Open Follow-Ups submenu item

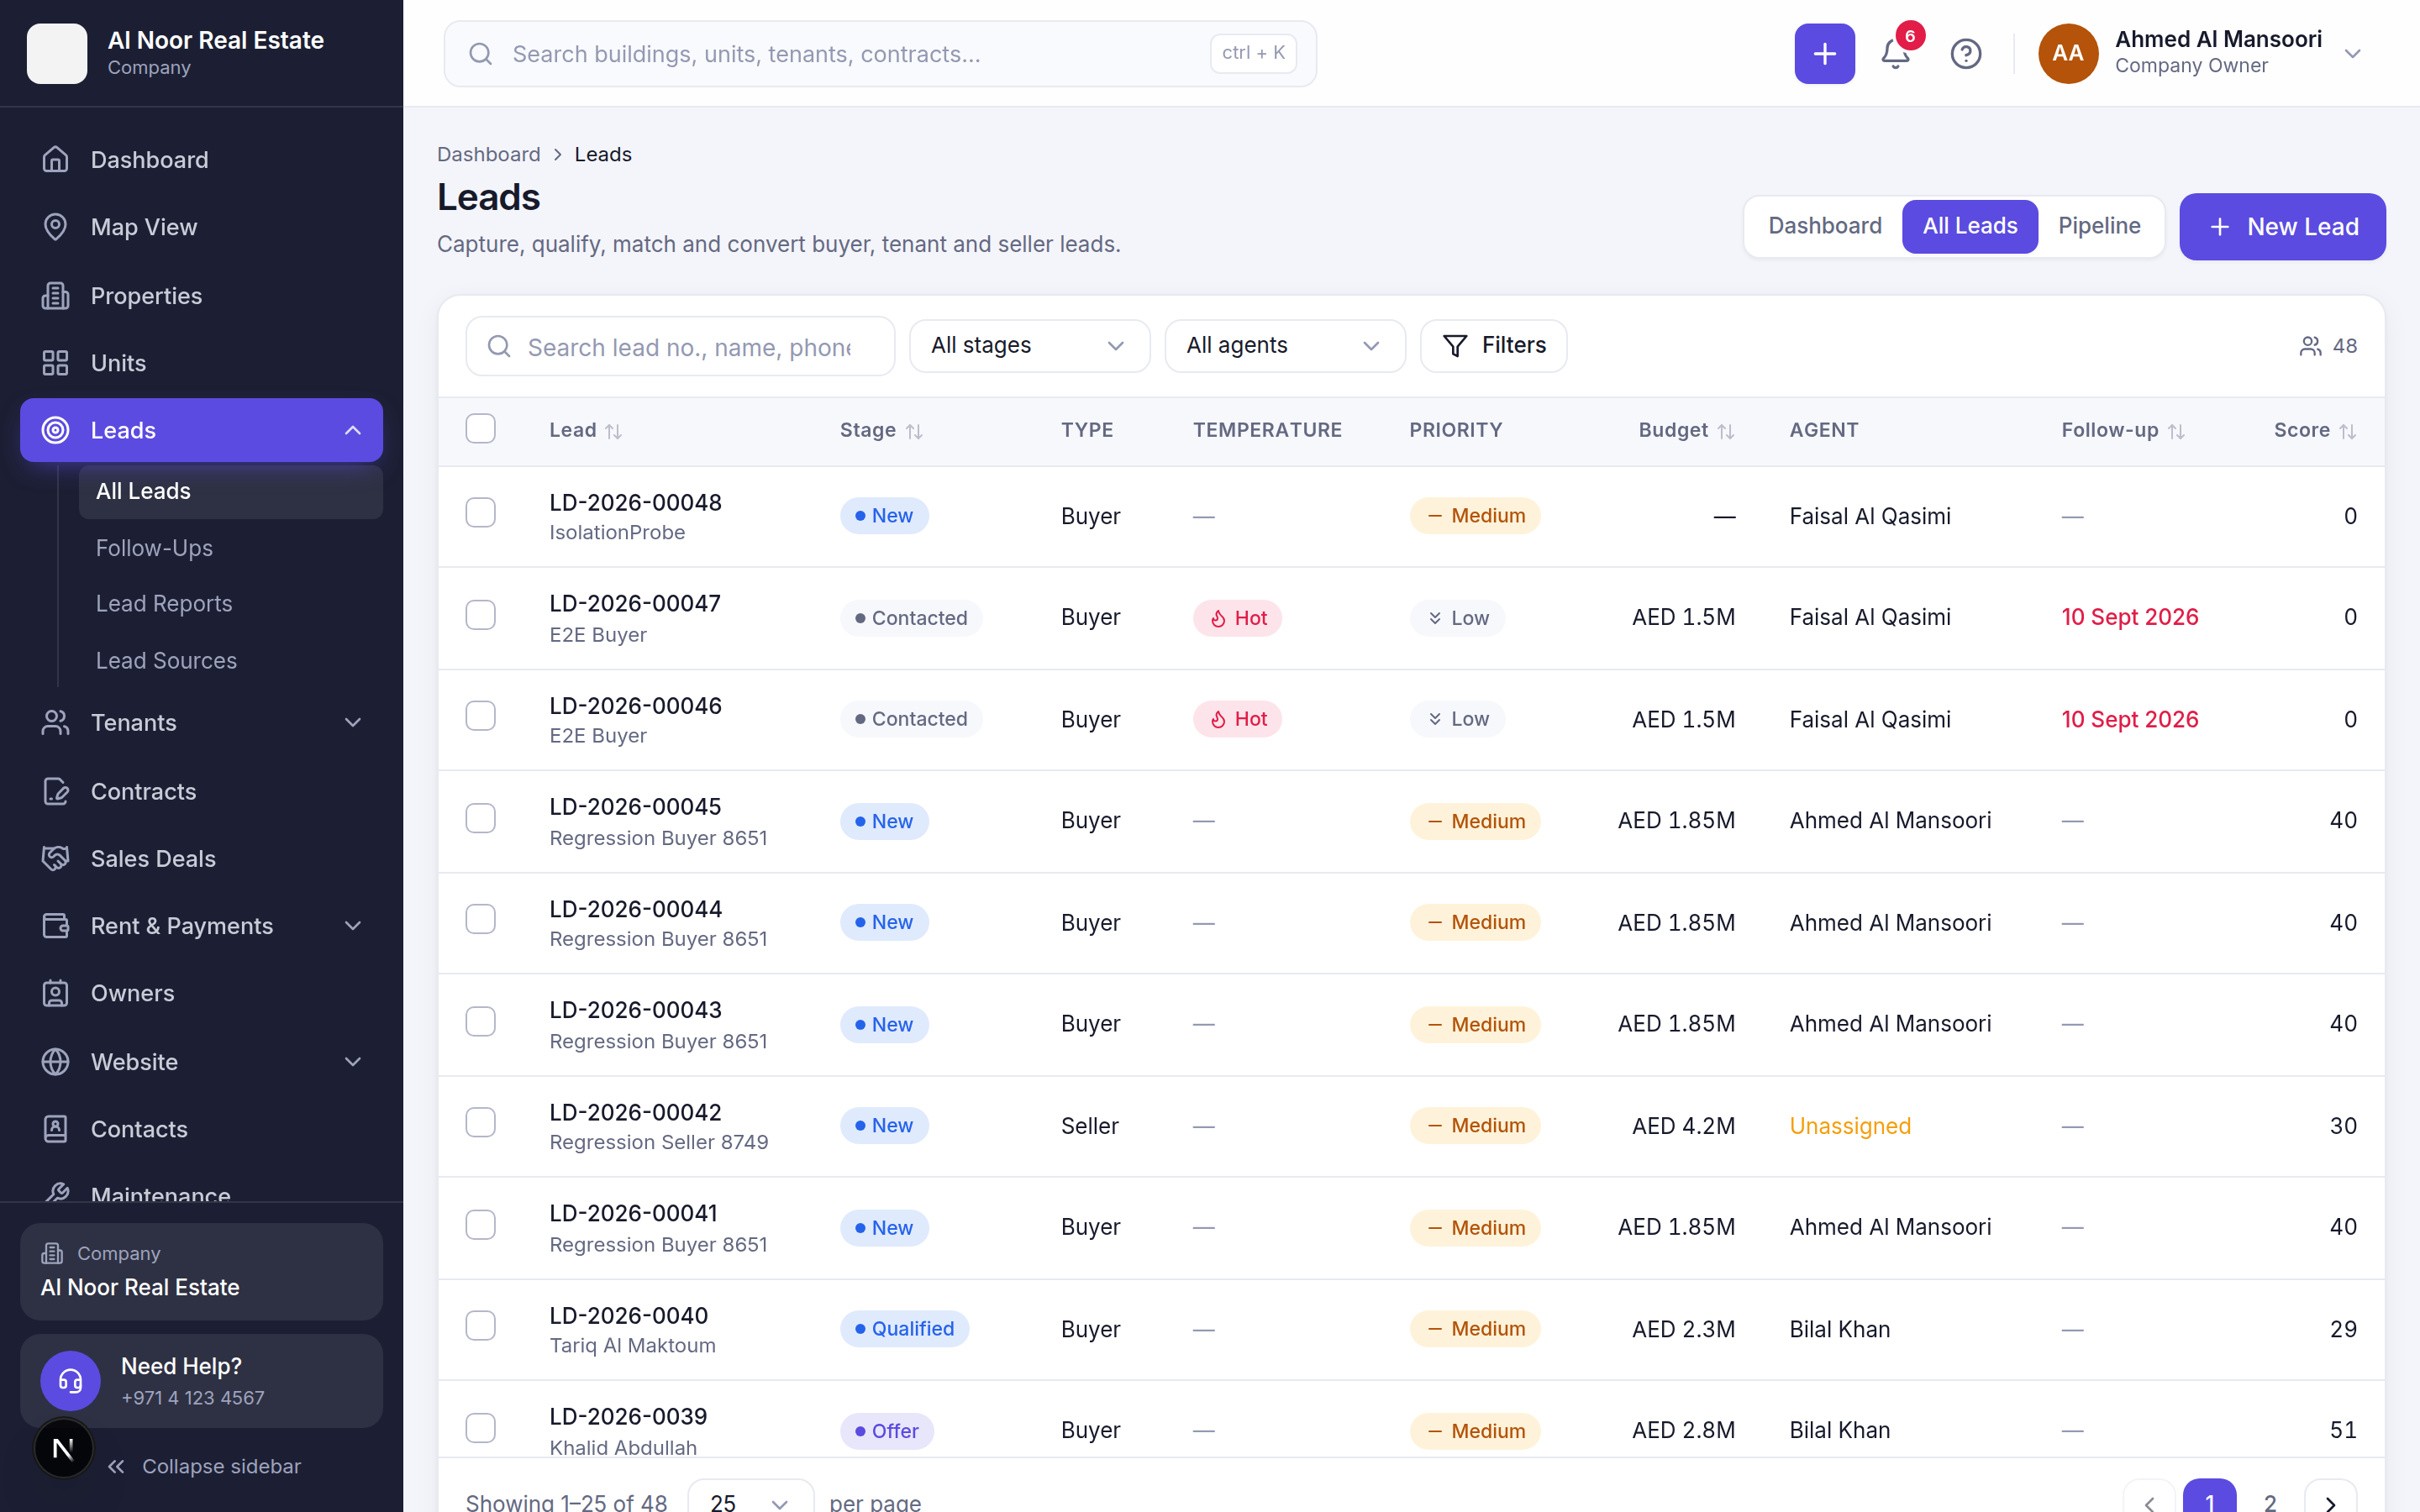tap(231, 548)
